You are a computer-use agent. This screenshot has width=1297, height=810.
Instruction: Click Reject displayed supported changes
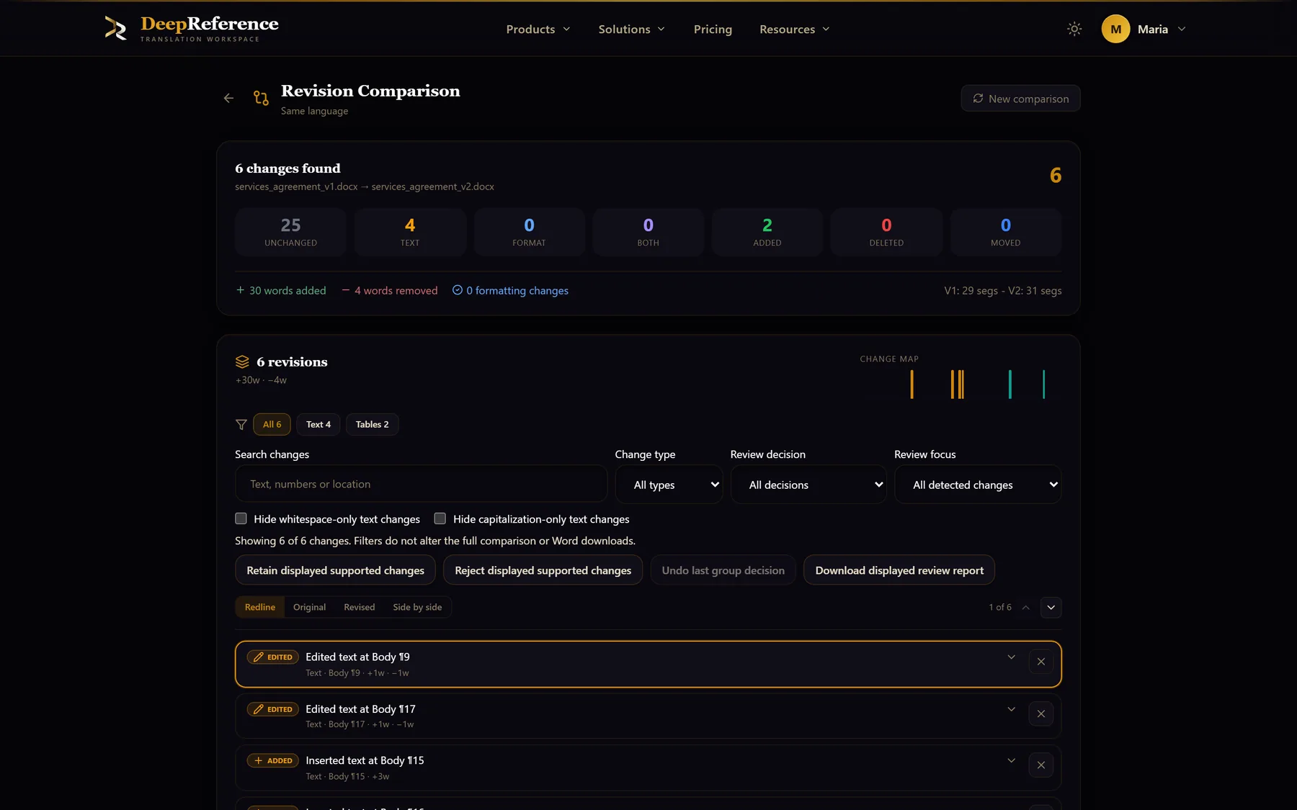543,570
